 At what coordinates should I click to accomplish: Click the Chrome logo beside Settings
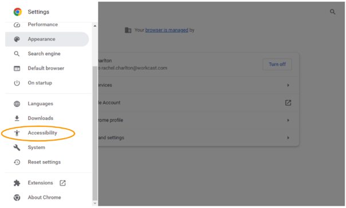tap(18, 12)
